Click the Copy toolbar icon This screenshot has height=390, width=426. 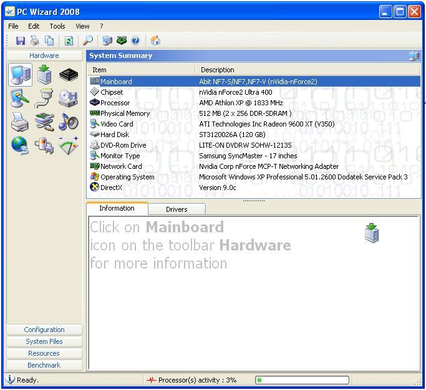(49, 40)
